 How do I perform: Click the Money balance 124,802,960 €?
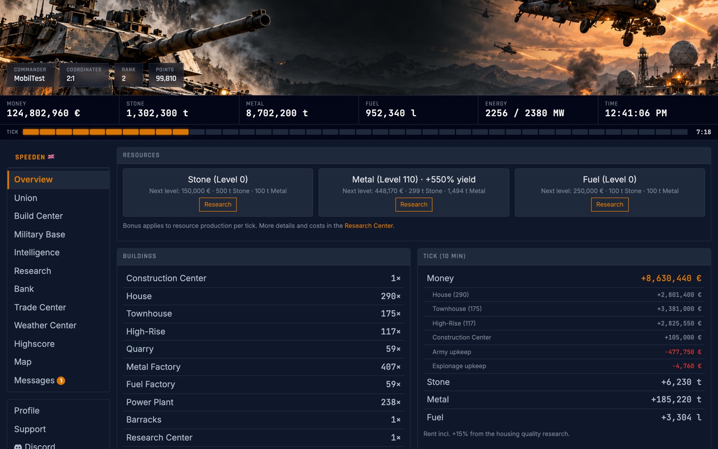pos(44,113)
